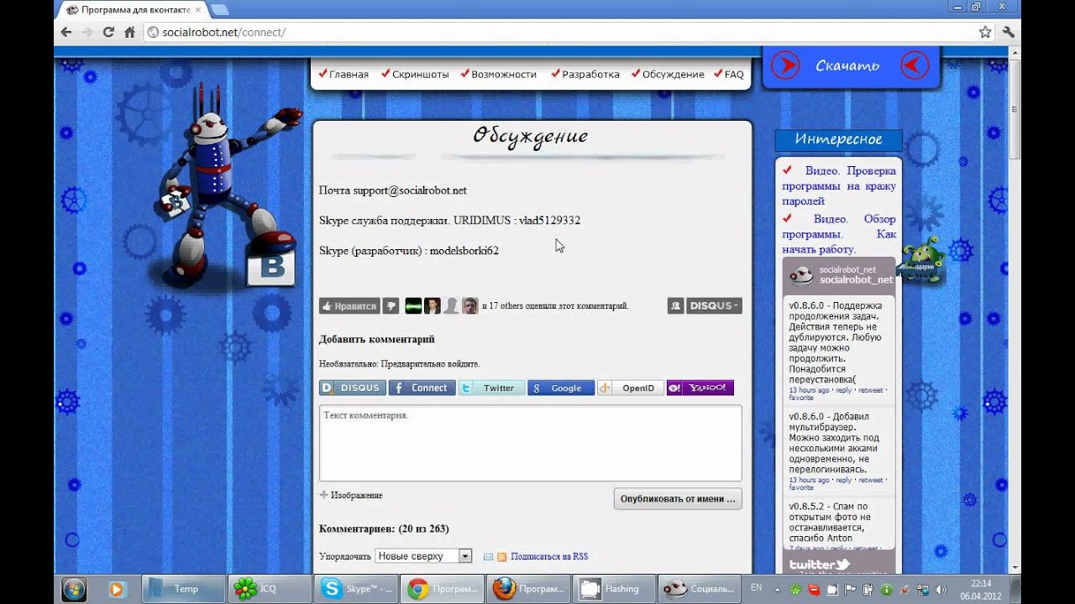This screenshot has height=604, width=1075.
Task: Click the network connection tray icon
Action: [x=923, y=590]
